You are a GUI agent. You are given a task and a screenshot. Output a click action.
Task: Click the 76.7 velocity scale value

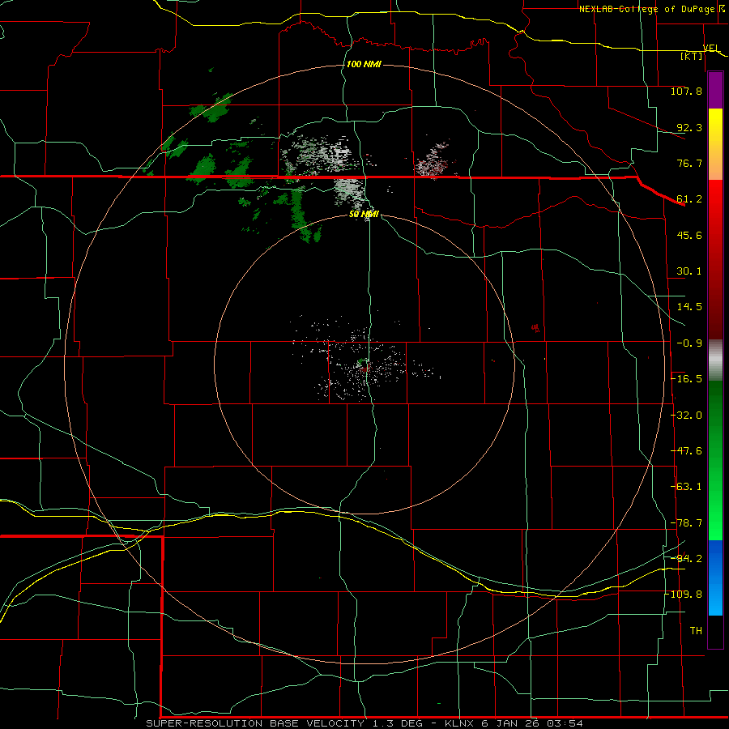point(689,163)
